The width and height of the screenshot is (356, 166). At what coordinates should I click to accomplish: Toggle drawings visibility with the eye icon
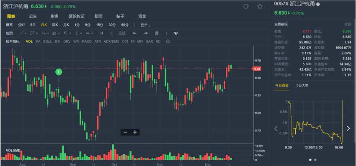176,33
